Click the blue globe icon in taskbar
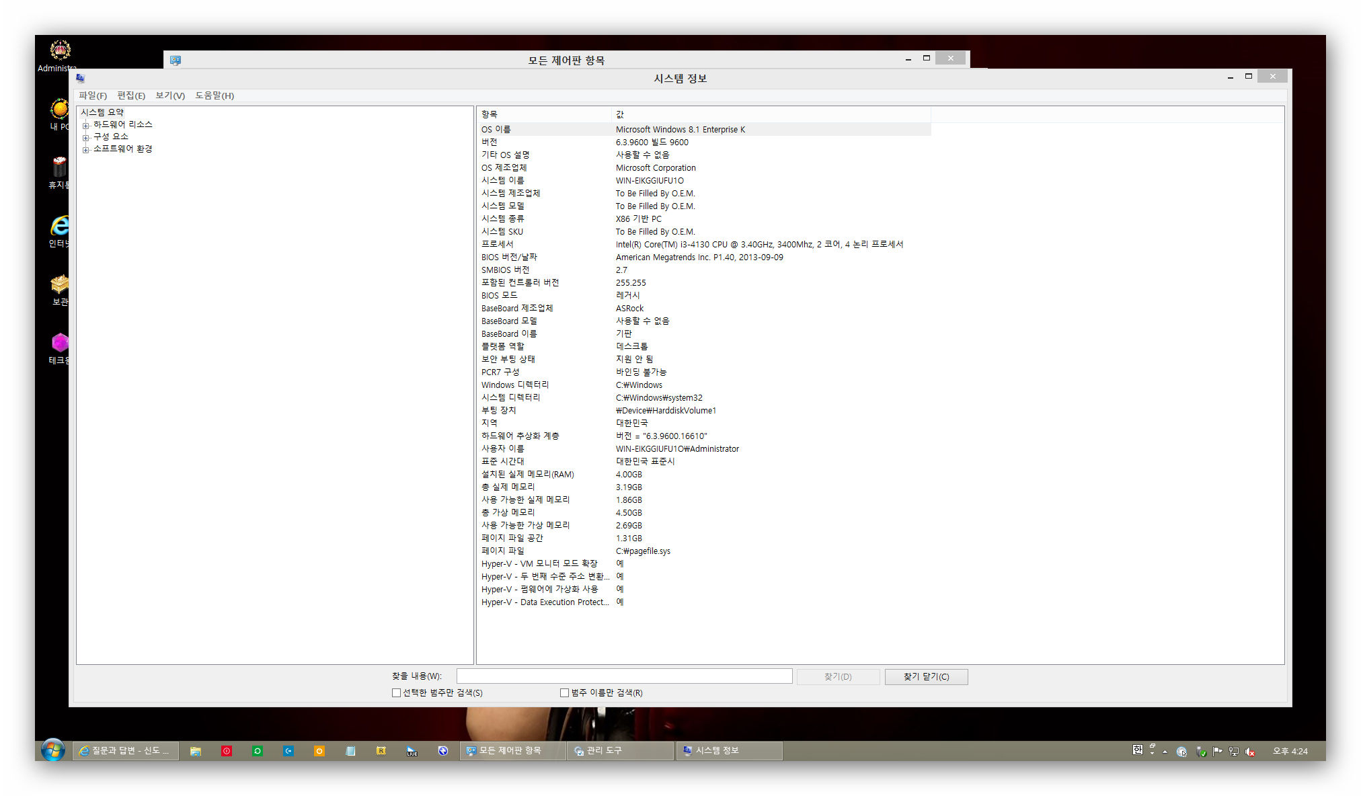This screenshot has width=1361, height=796. (x=443, y=751)
